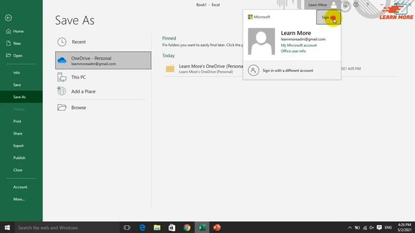The width and height of the screenshot is (415, 233).
Task: Show hidden system tray icons
Action: click(350, 227)
